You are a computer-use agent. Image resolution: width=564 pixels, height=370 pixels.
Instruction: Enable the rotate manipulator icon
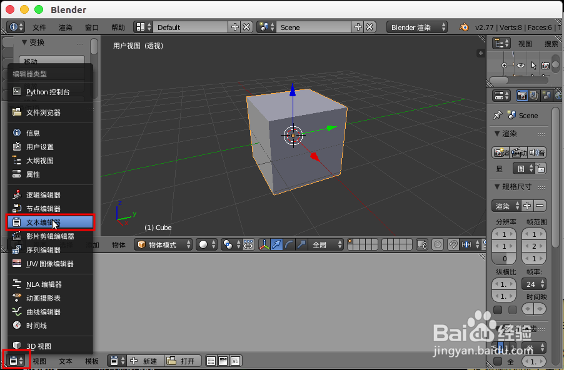click(x=288, y=245)
